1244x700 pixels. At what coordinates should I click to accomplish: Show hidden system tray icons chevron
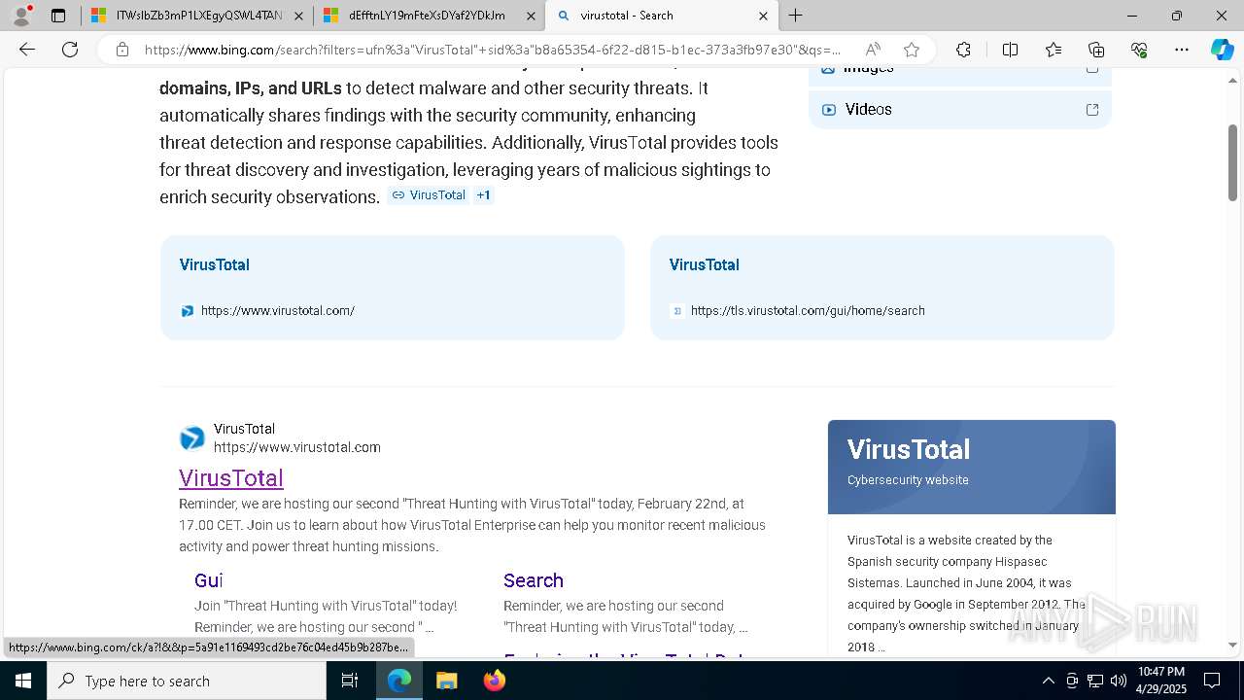click(x=1048, y=681)
